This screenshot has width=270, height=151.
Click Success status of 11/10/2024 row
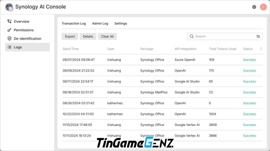249,125
